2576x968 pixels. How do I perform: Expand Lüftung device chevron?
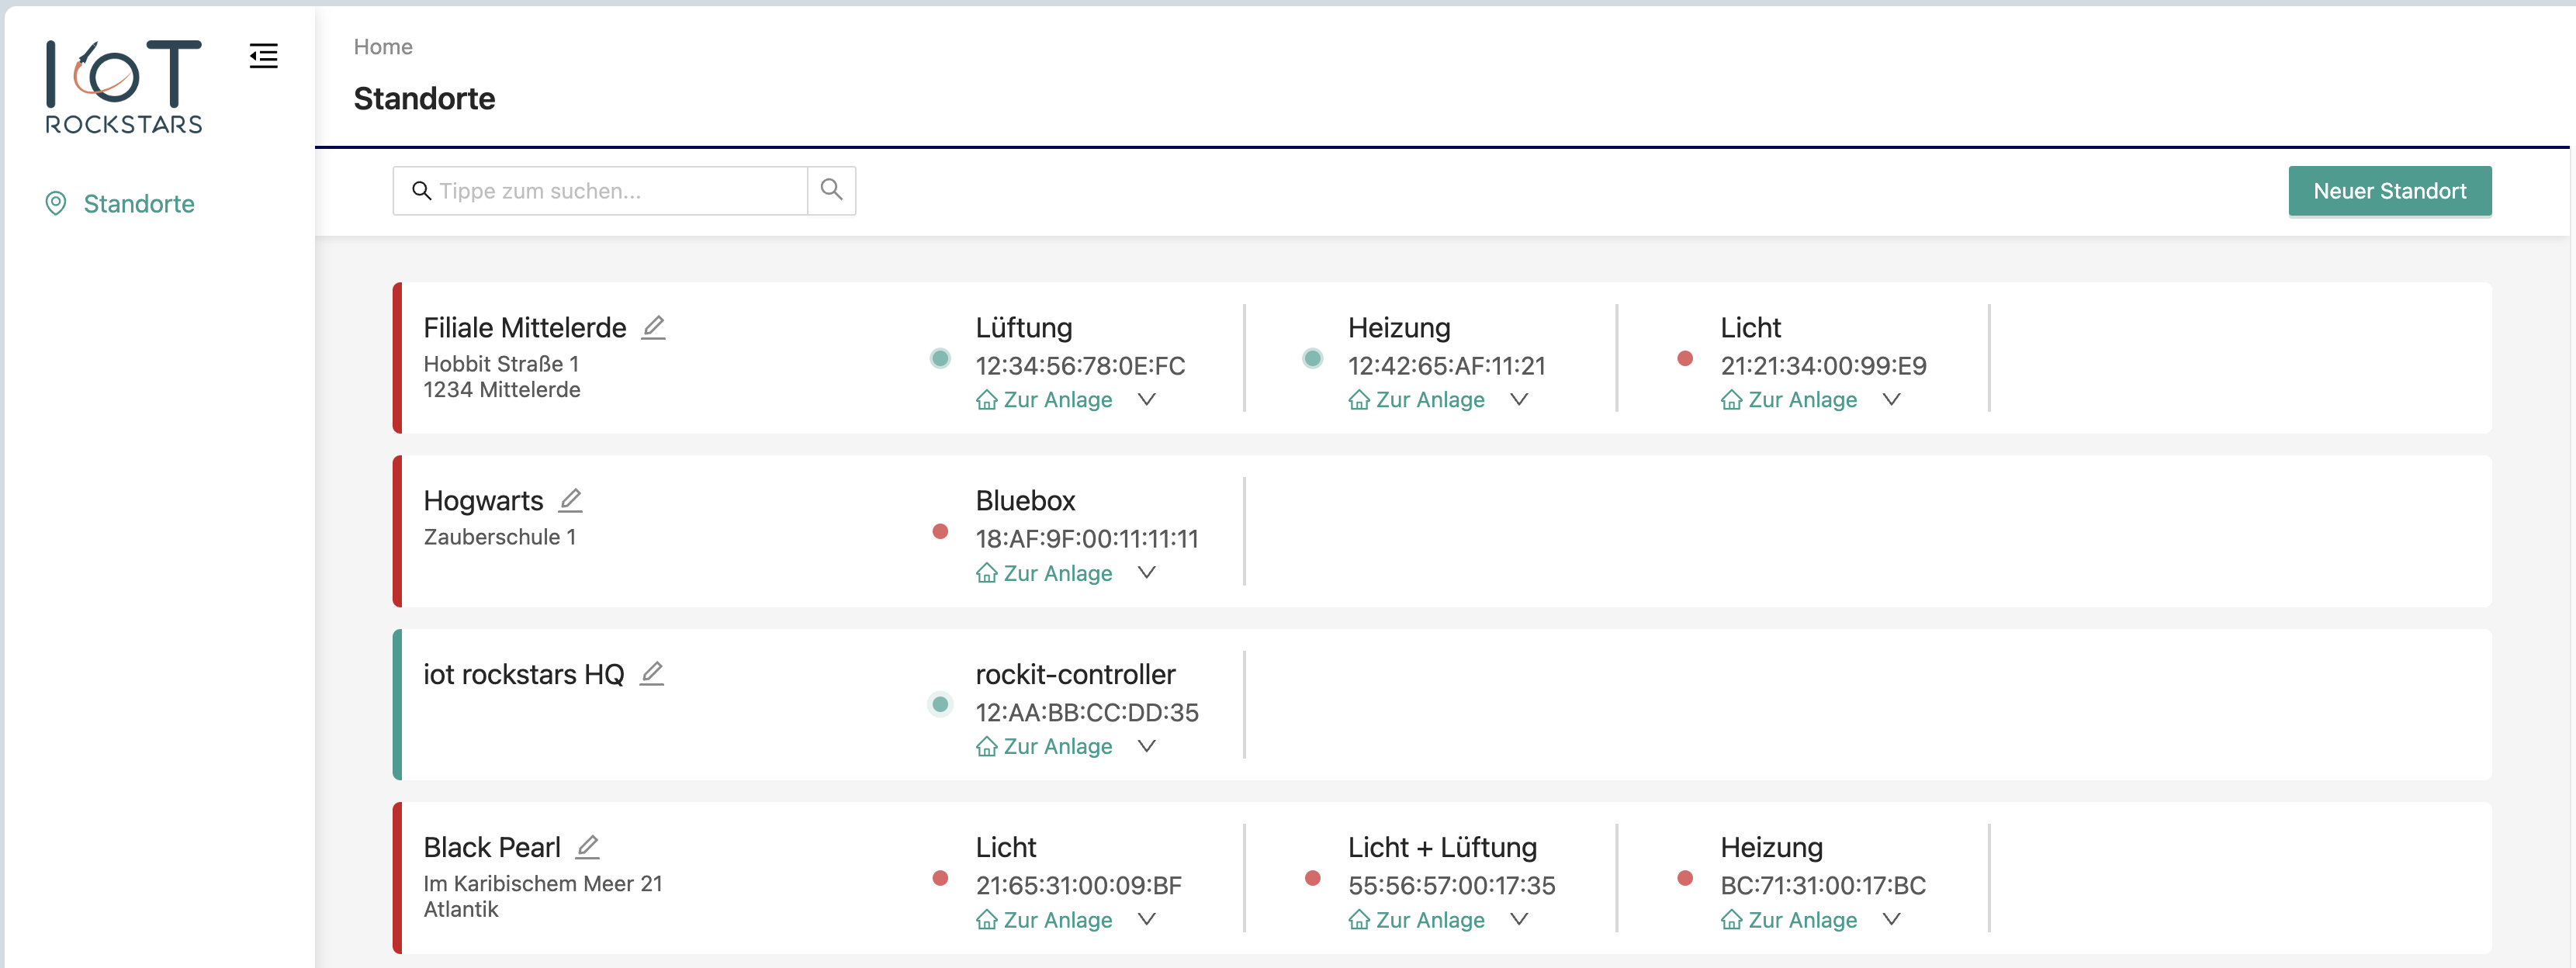(1147, 399)
